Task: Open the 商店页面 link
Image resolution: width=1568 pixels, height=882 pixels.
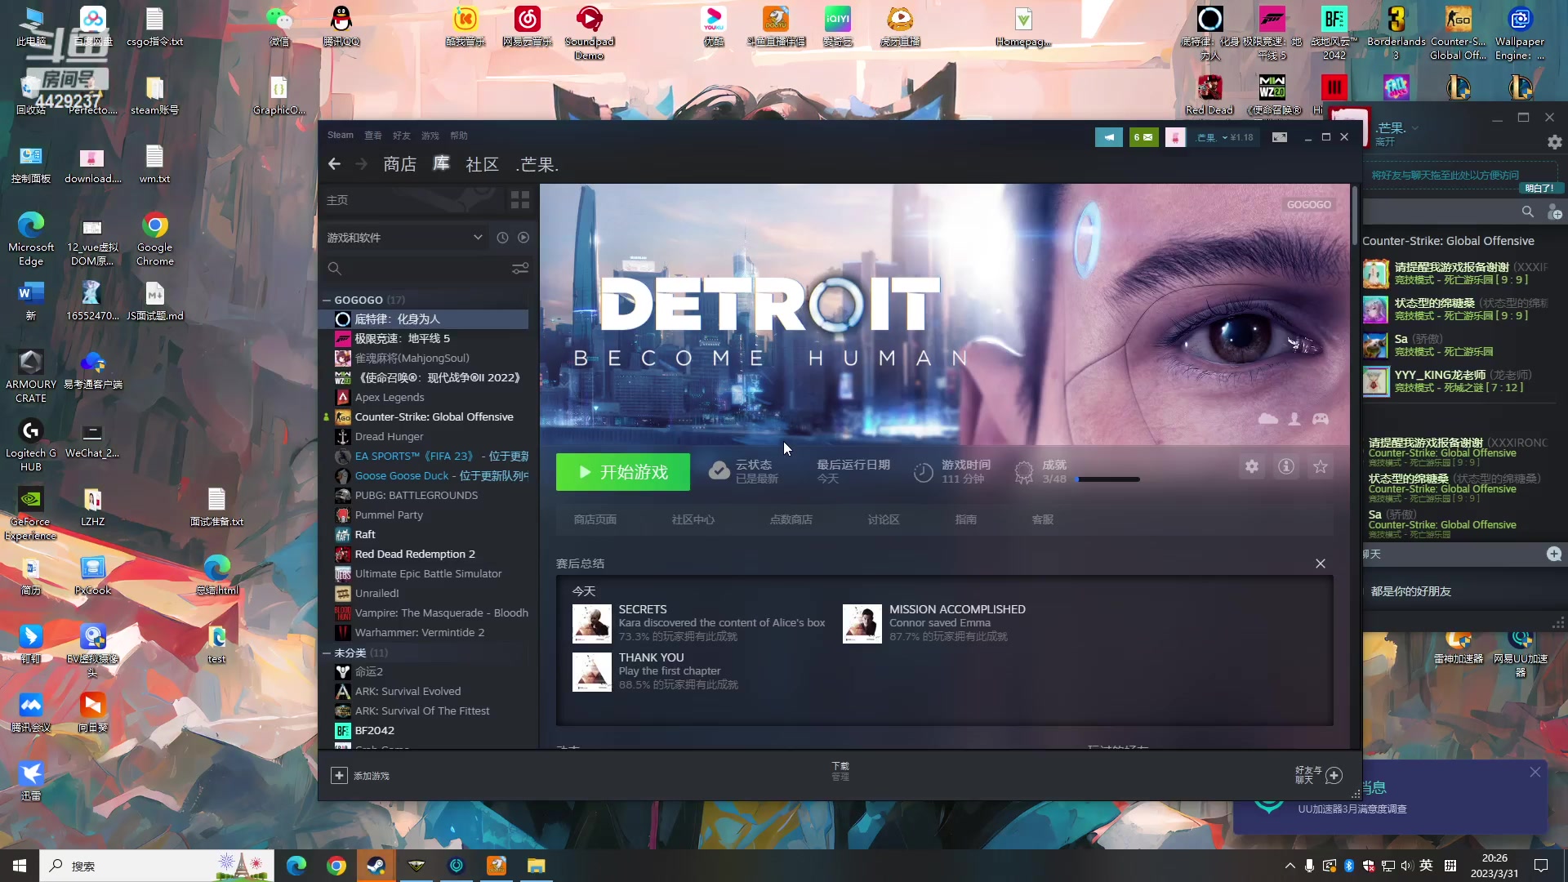Action: tap(595, 519)
